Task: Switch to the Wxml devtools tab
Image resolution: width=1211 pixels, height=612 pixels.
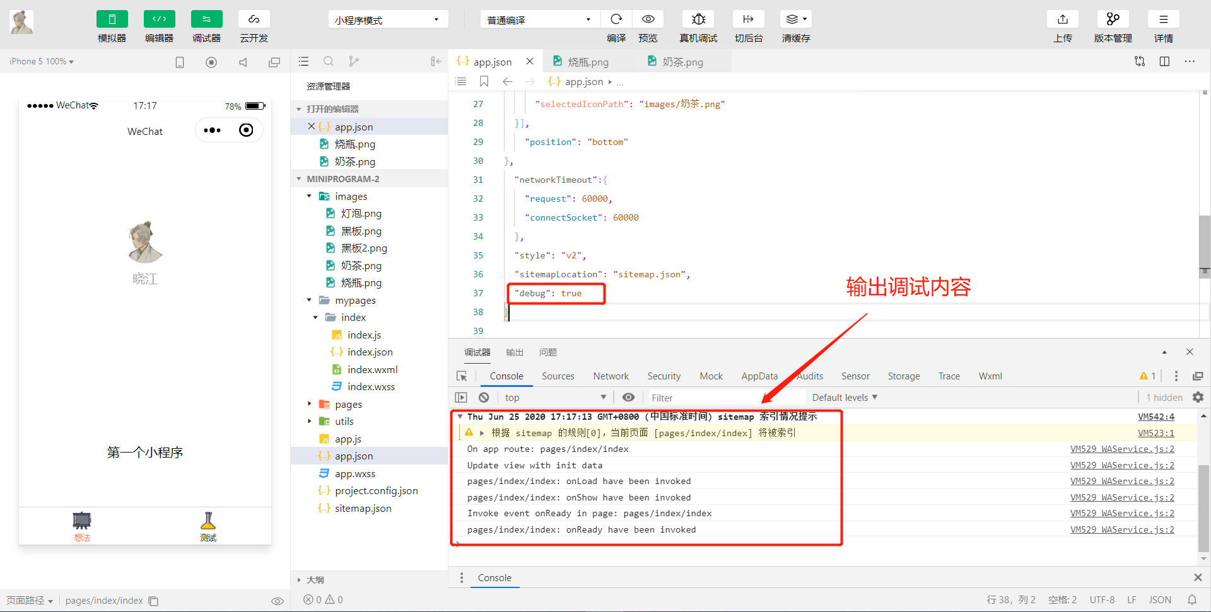Action: coord(990,376)
